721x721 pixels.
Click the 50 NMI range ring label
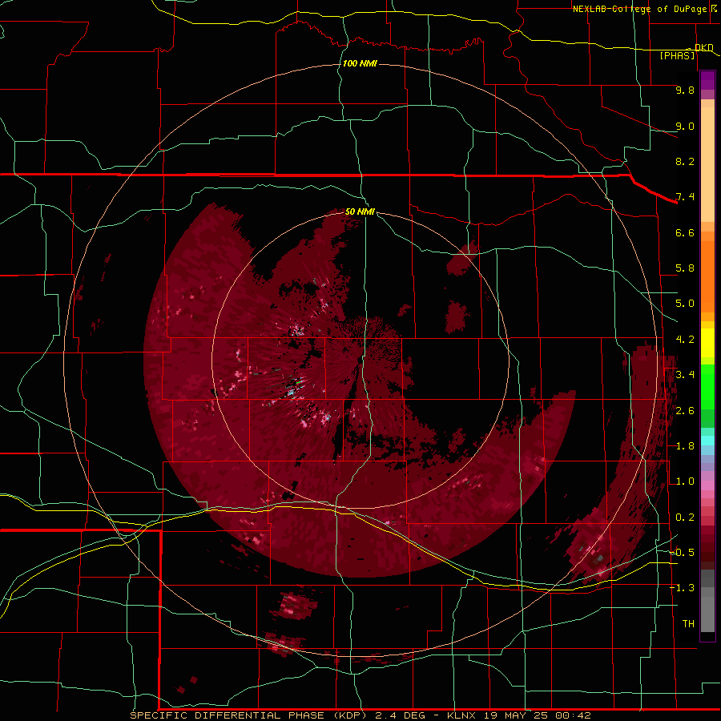pos(360,211)
